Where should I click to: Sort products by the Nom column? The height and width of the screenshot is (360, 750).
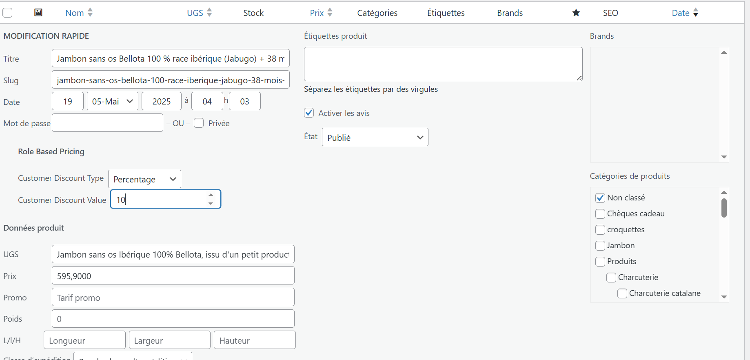tap(75, 13)
